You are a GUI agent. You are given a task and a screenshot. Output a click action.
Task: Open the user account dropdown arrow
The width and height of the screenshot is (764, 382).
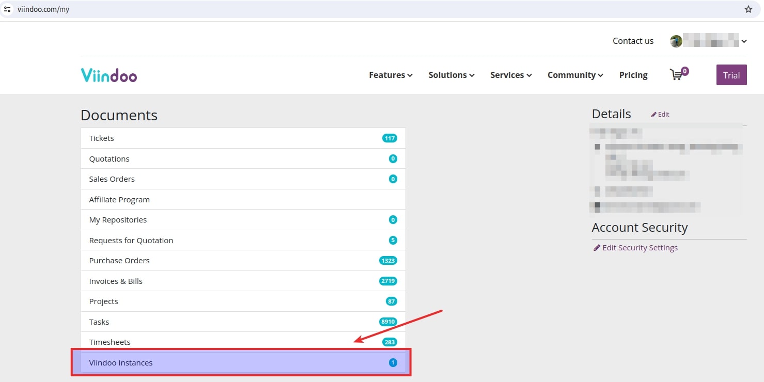click(x=744, y=41)
